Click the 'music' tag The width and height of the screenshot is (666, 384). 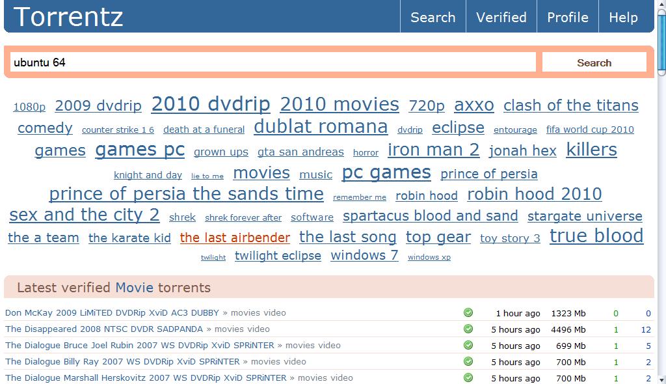pyautogui.click(x=315, y=174)
